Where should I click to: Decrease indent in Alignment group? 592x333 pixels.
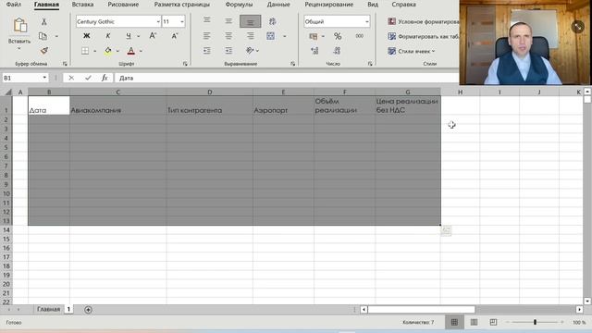click(x=206, y=50)
